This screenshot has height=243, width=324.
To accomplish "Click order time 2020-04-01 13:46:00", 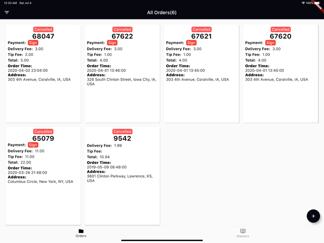I will point(106,70).
